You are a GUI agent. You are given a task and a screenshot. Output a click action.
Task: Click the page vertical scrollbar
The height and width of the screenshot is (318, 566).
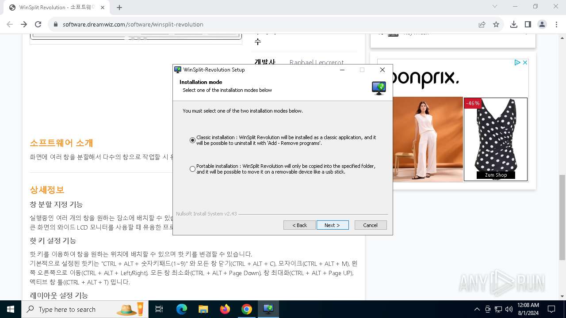coord(562,217)
